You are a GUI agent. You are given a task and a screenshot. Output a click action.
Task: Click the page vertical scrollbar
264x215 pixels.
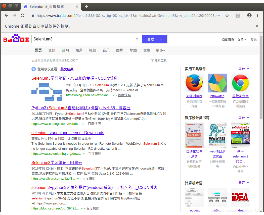[x=261, y=77]
